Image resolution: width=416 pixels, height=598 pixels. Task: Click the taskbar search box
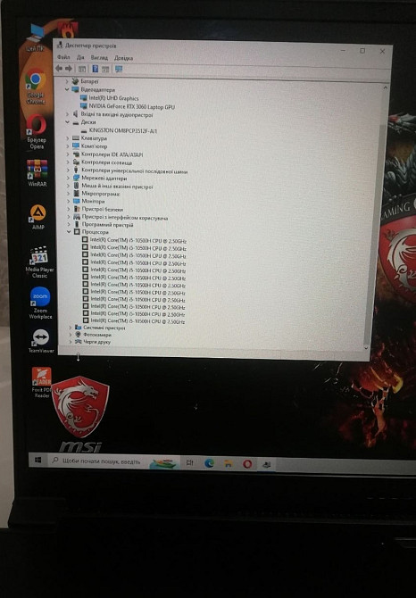click(114, 461)
